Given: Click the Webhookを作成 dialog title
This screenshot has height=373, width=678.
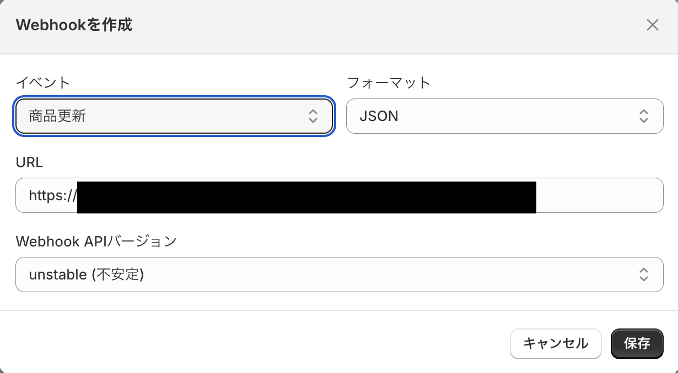Looking at the screenshot, I should coord(74,25).
